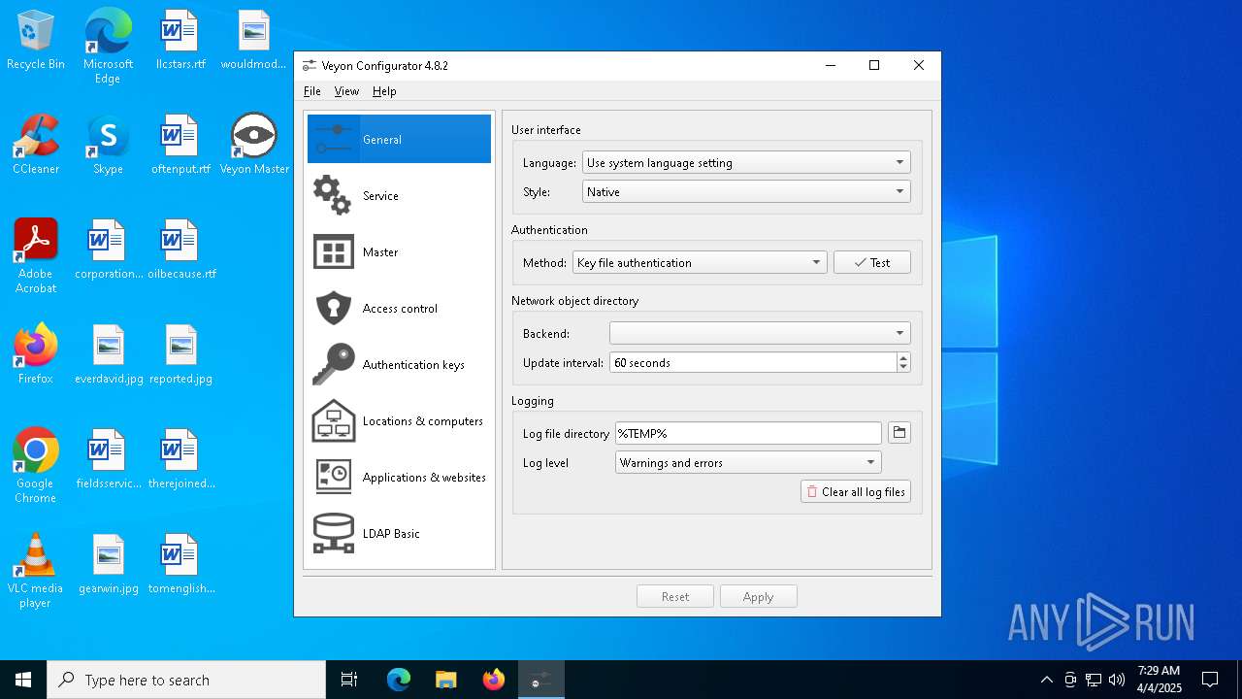Click the Log file directory field
Viewport: 1242px width, 699px height.
[x=748, y=433]
